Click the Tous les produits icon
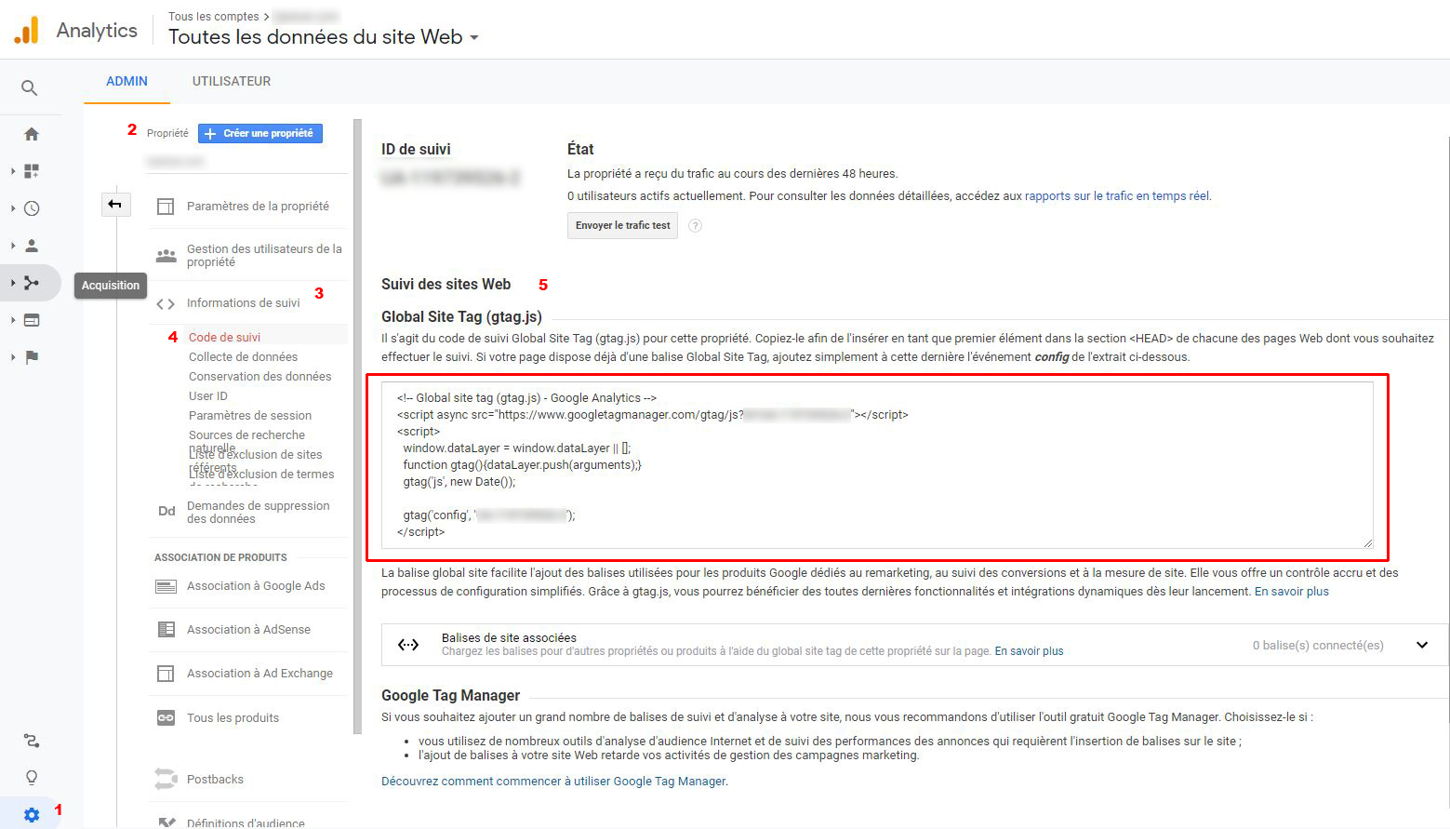 click(166, 717)
